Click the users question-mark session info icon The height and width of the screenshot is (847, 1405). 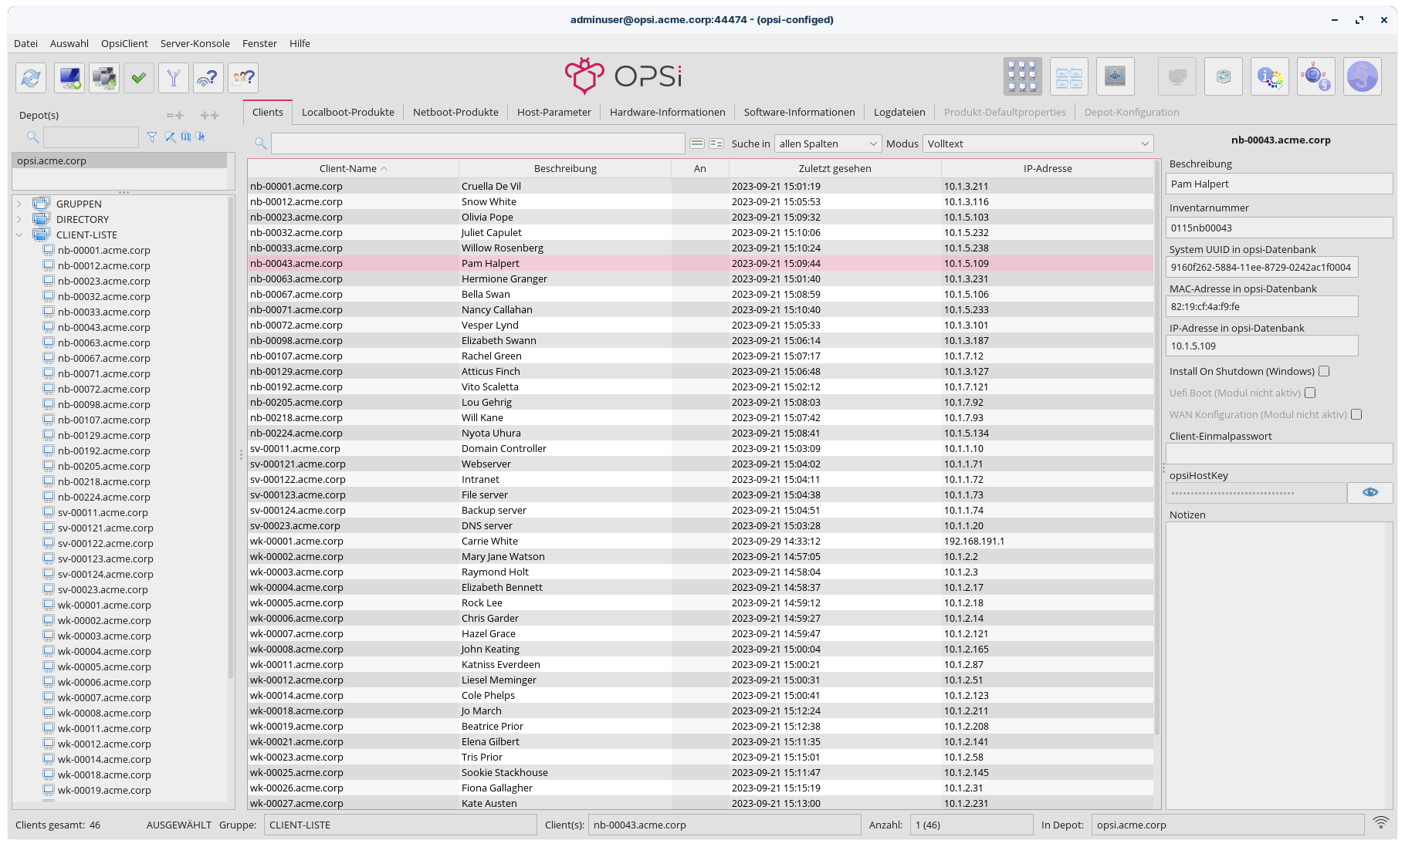(x=243, y=78)
